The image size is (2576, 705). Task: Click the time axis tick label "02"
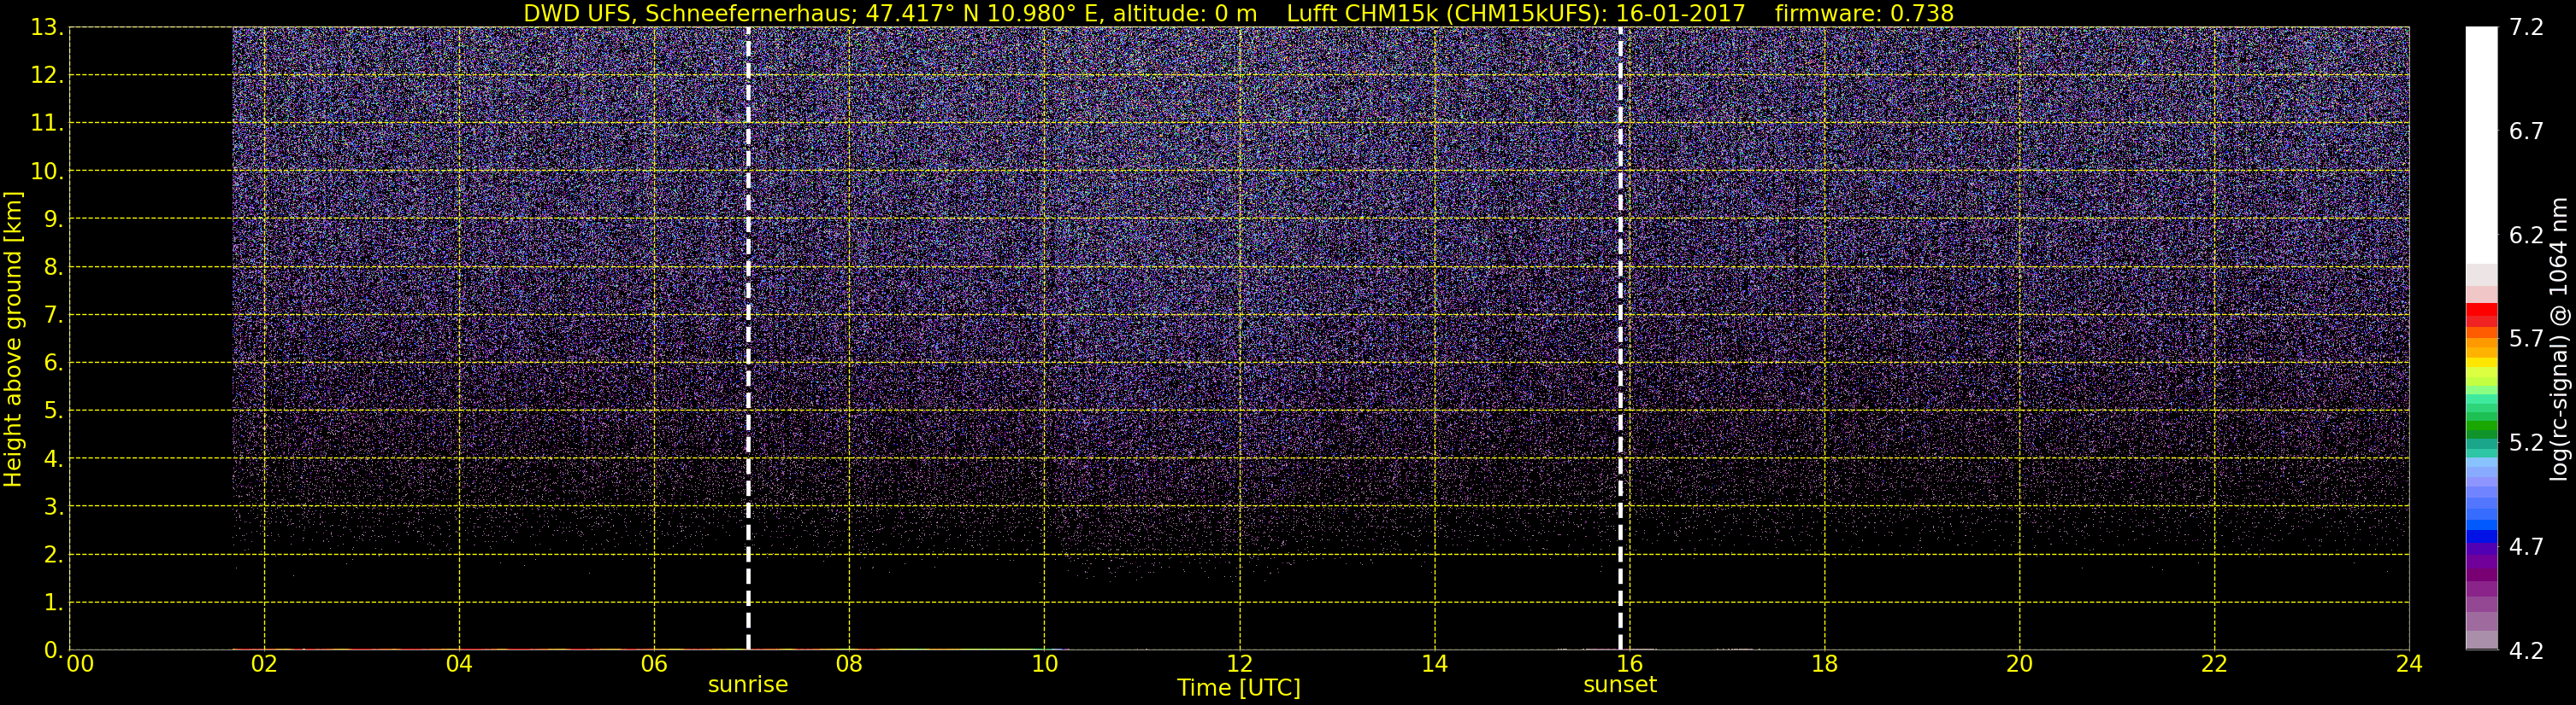(264, 665)
